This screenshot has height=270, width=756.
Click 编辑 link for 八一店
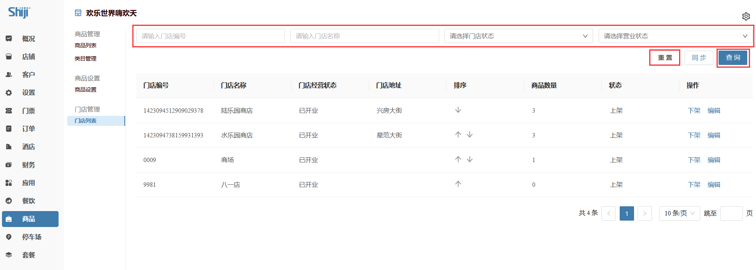coord(713,185)
